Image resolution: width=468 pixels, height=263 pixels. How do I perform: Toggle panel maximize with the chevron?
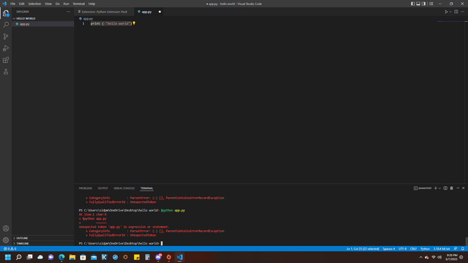point(457,188)
